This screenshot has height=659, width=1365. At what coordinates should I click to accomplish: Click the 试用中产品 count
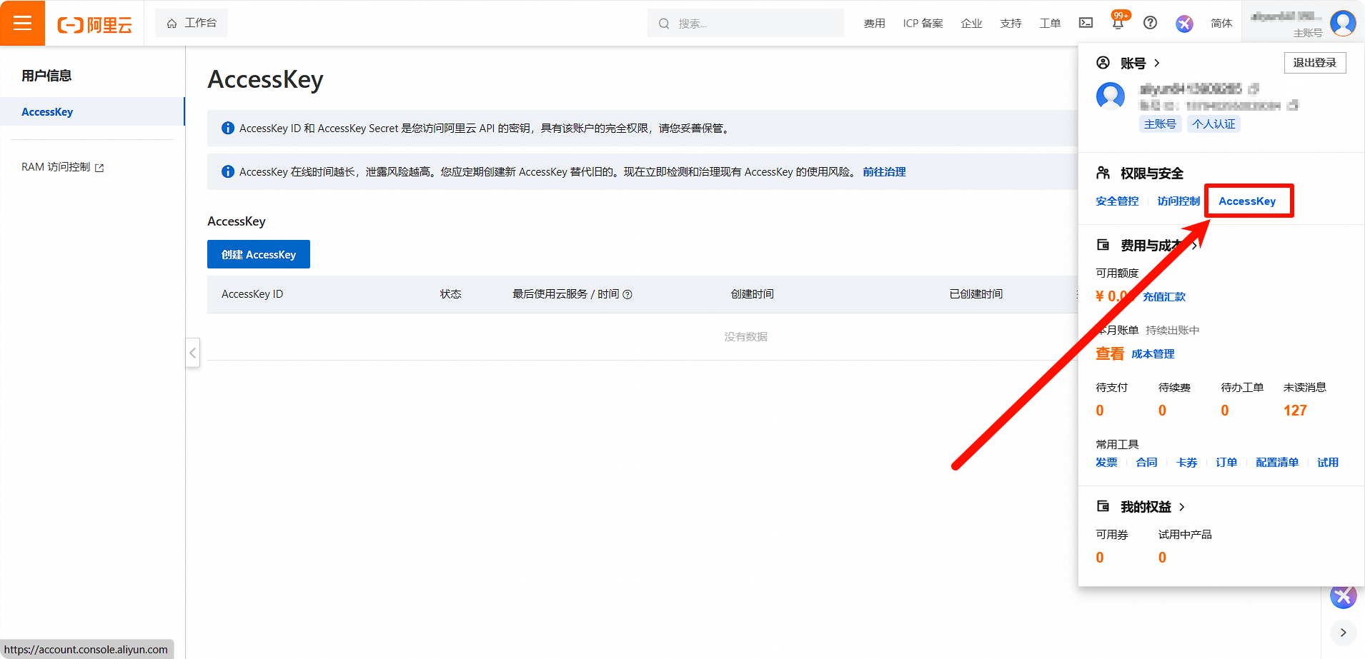[1162, 558]
